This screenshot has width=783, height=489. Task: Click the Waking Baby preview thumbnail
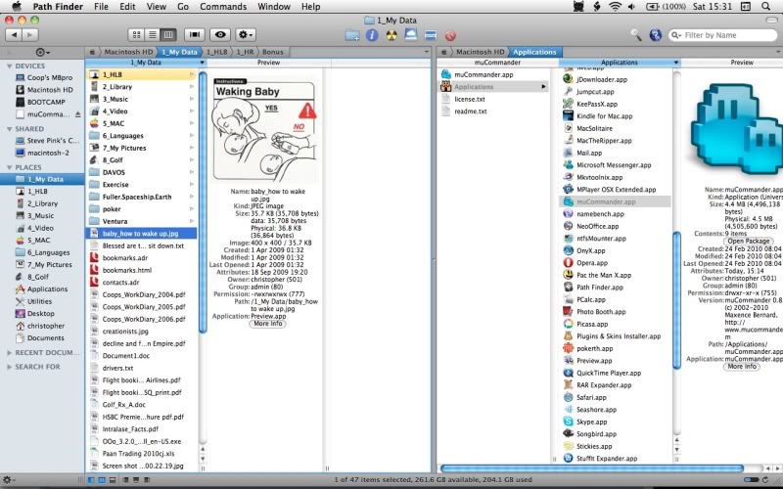click(x=264, y=130)
